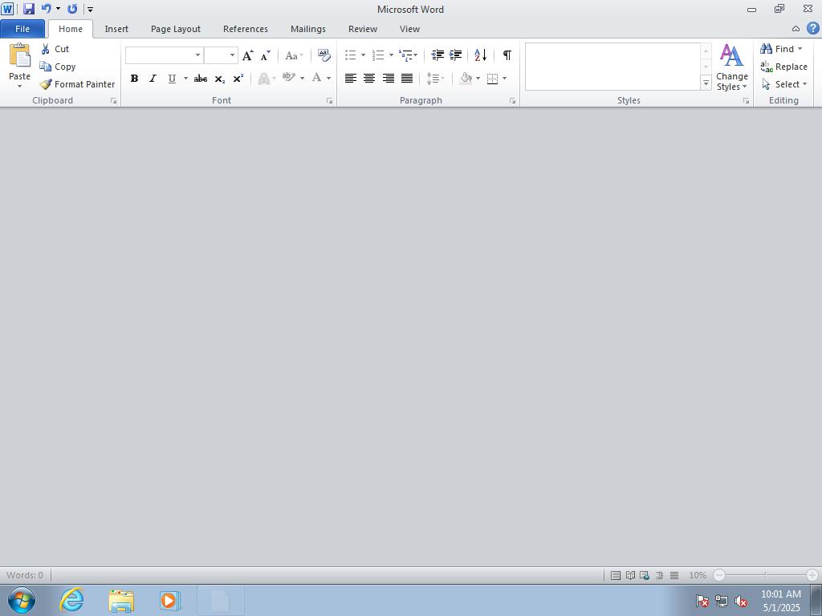Click the Zoom In plus button

click(x=812, y=575)
